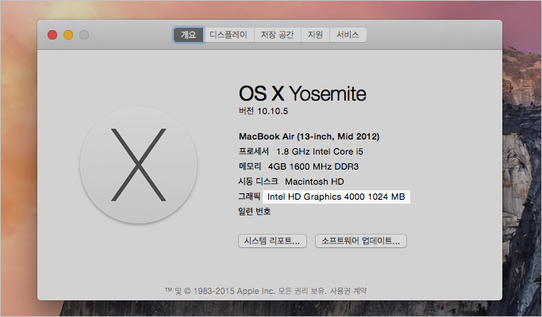Click the OS X Yosemite title
Viewport: 542px width, 317px height.
[x=302, y=94]
